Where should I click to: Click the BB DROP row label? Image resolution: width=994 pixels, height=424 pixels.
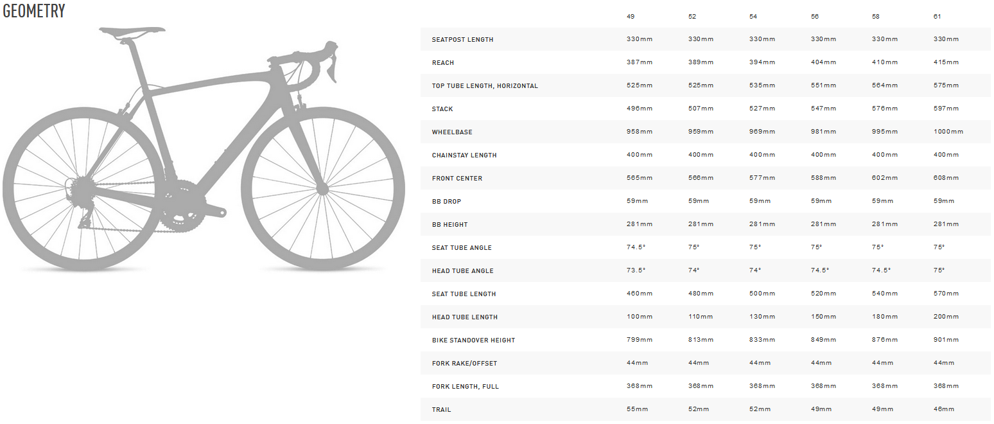pos(446,202)
